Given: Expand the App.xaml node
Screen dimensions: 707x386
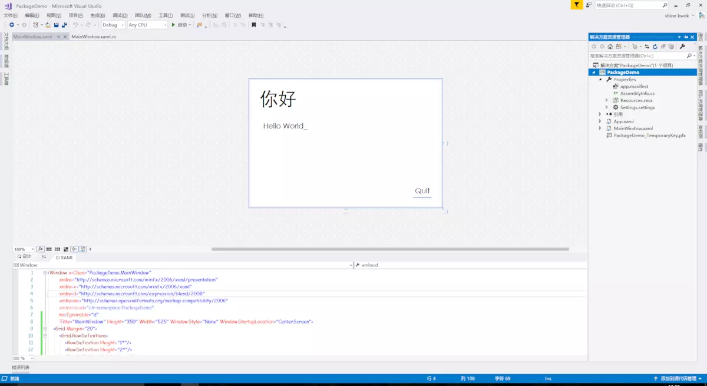Looking at the screenshot, I should click(600, 121).
